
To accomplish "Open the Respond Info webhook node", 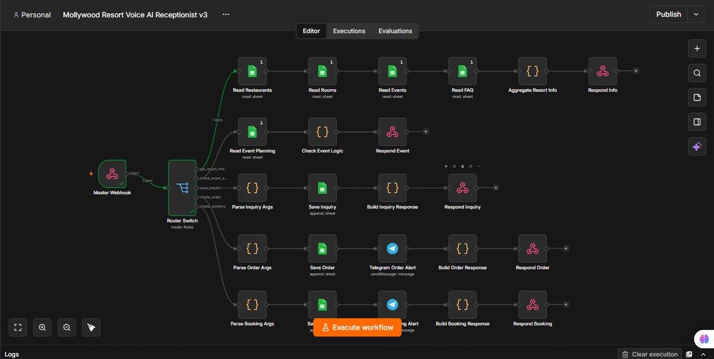I will pos(603,71).
